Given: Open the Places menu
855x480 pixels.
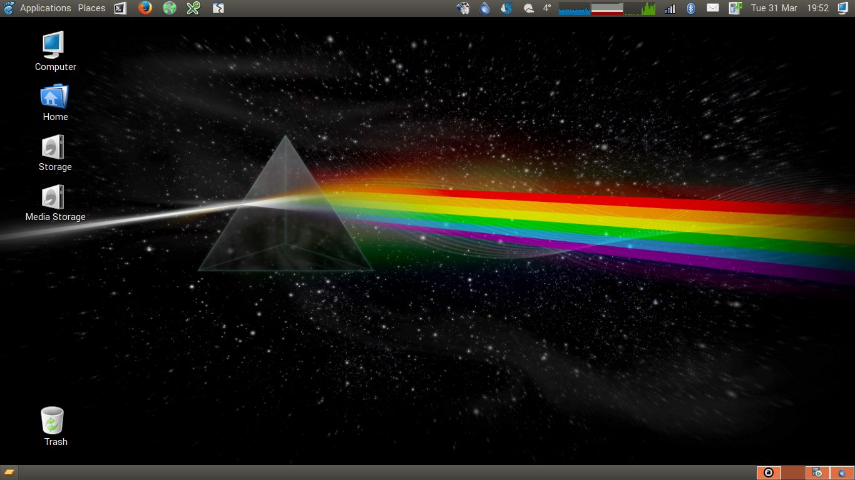Looking at the screenshot, I should coord(91,8).
